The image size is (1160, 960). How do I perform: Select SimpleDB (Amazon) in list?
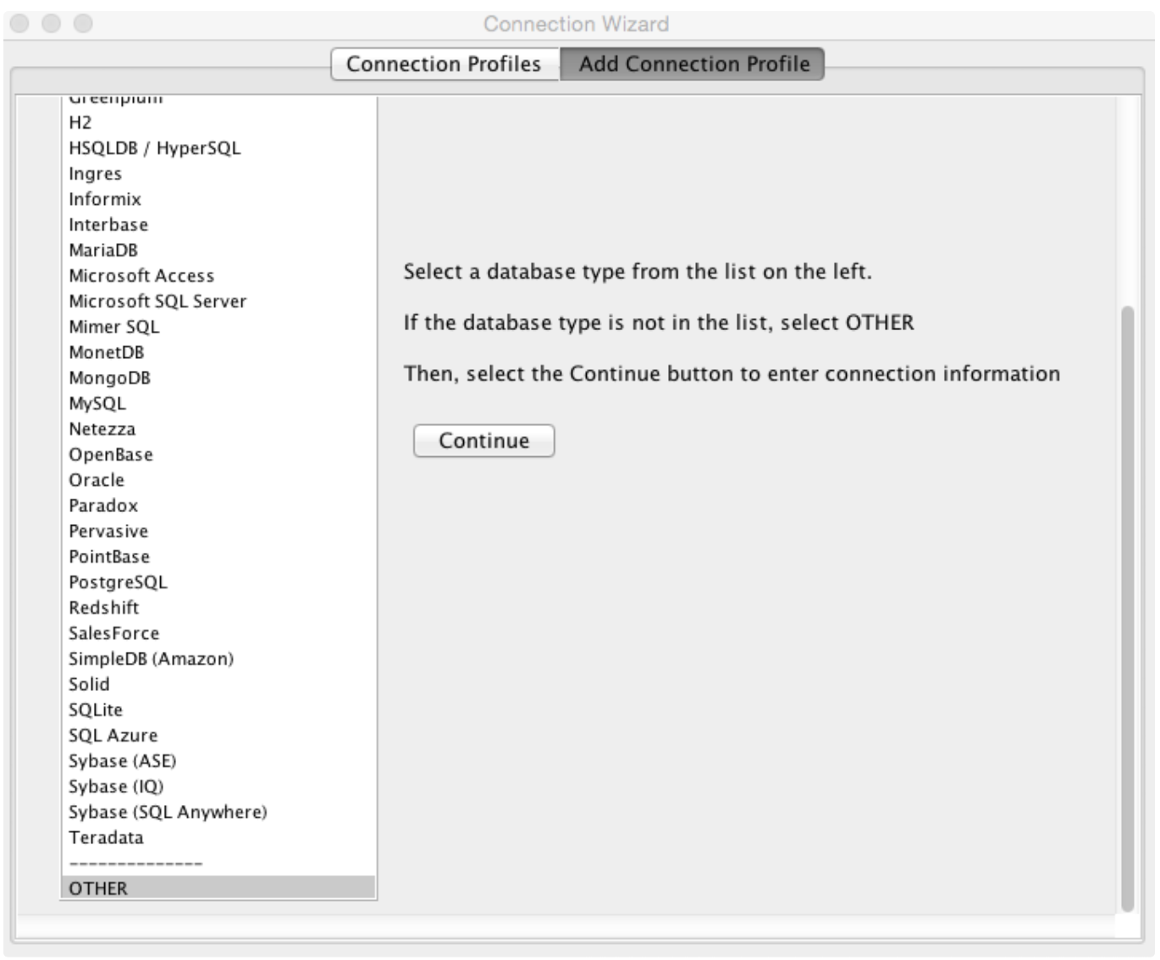[151, 659]
